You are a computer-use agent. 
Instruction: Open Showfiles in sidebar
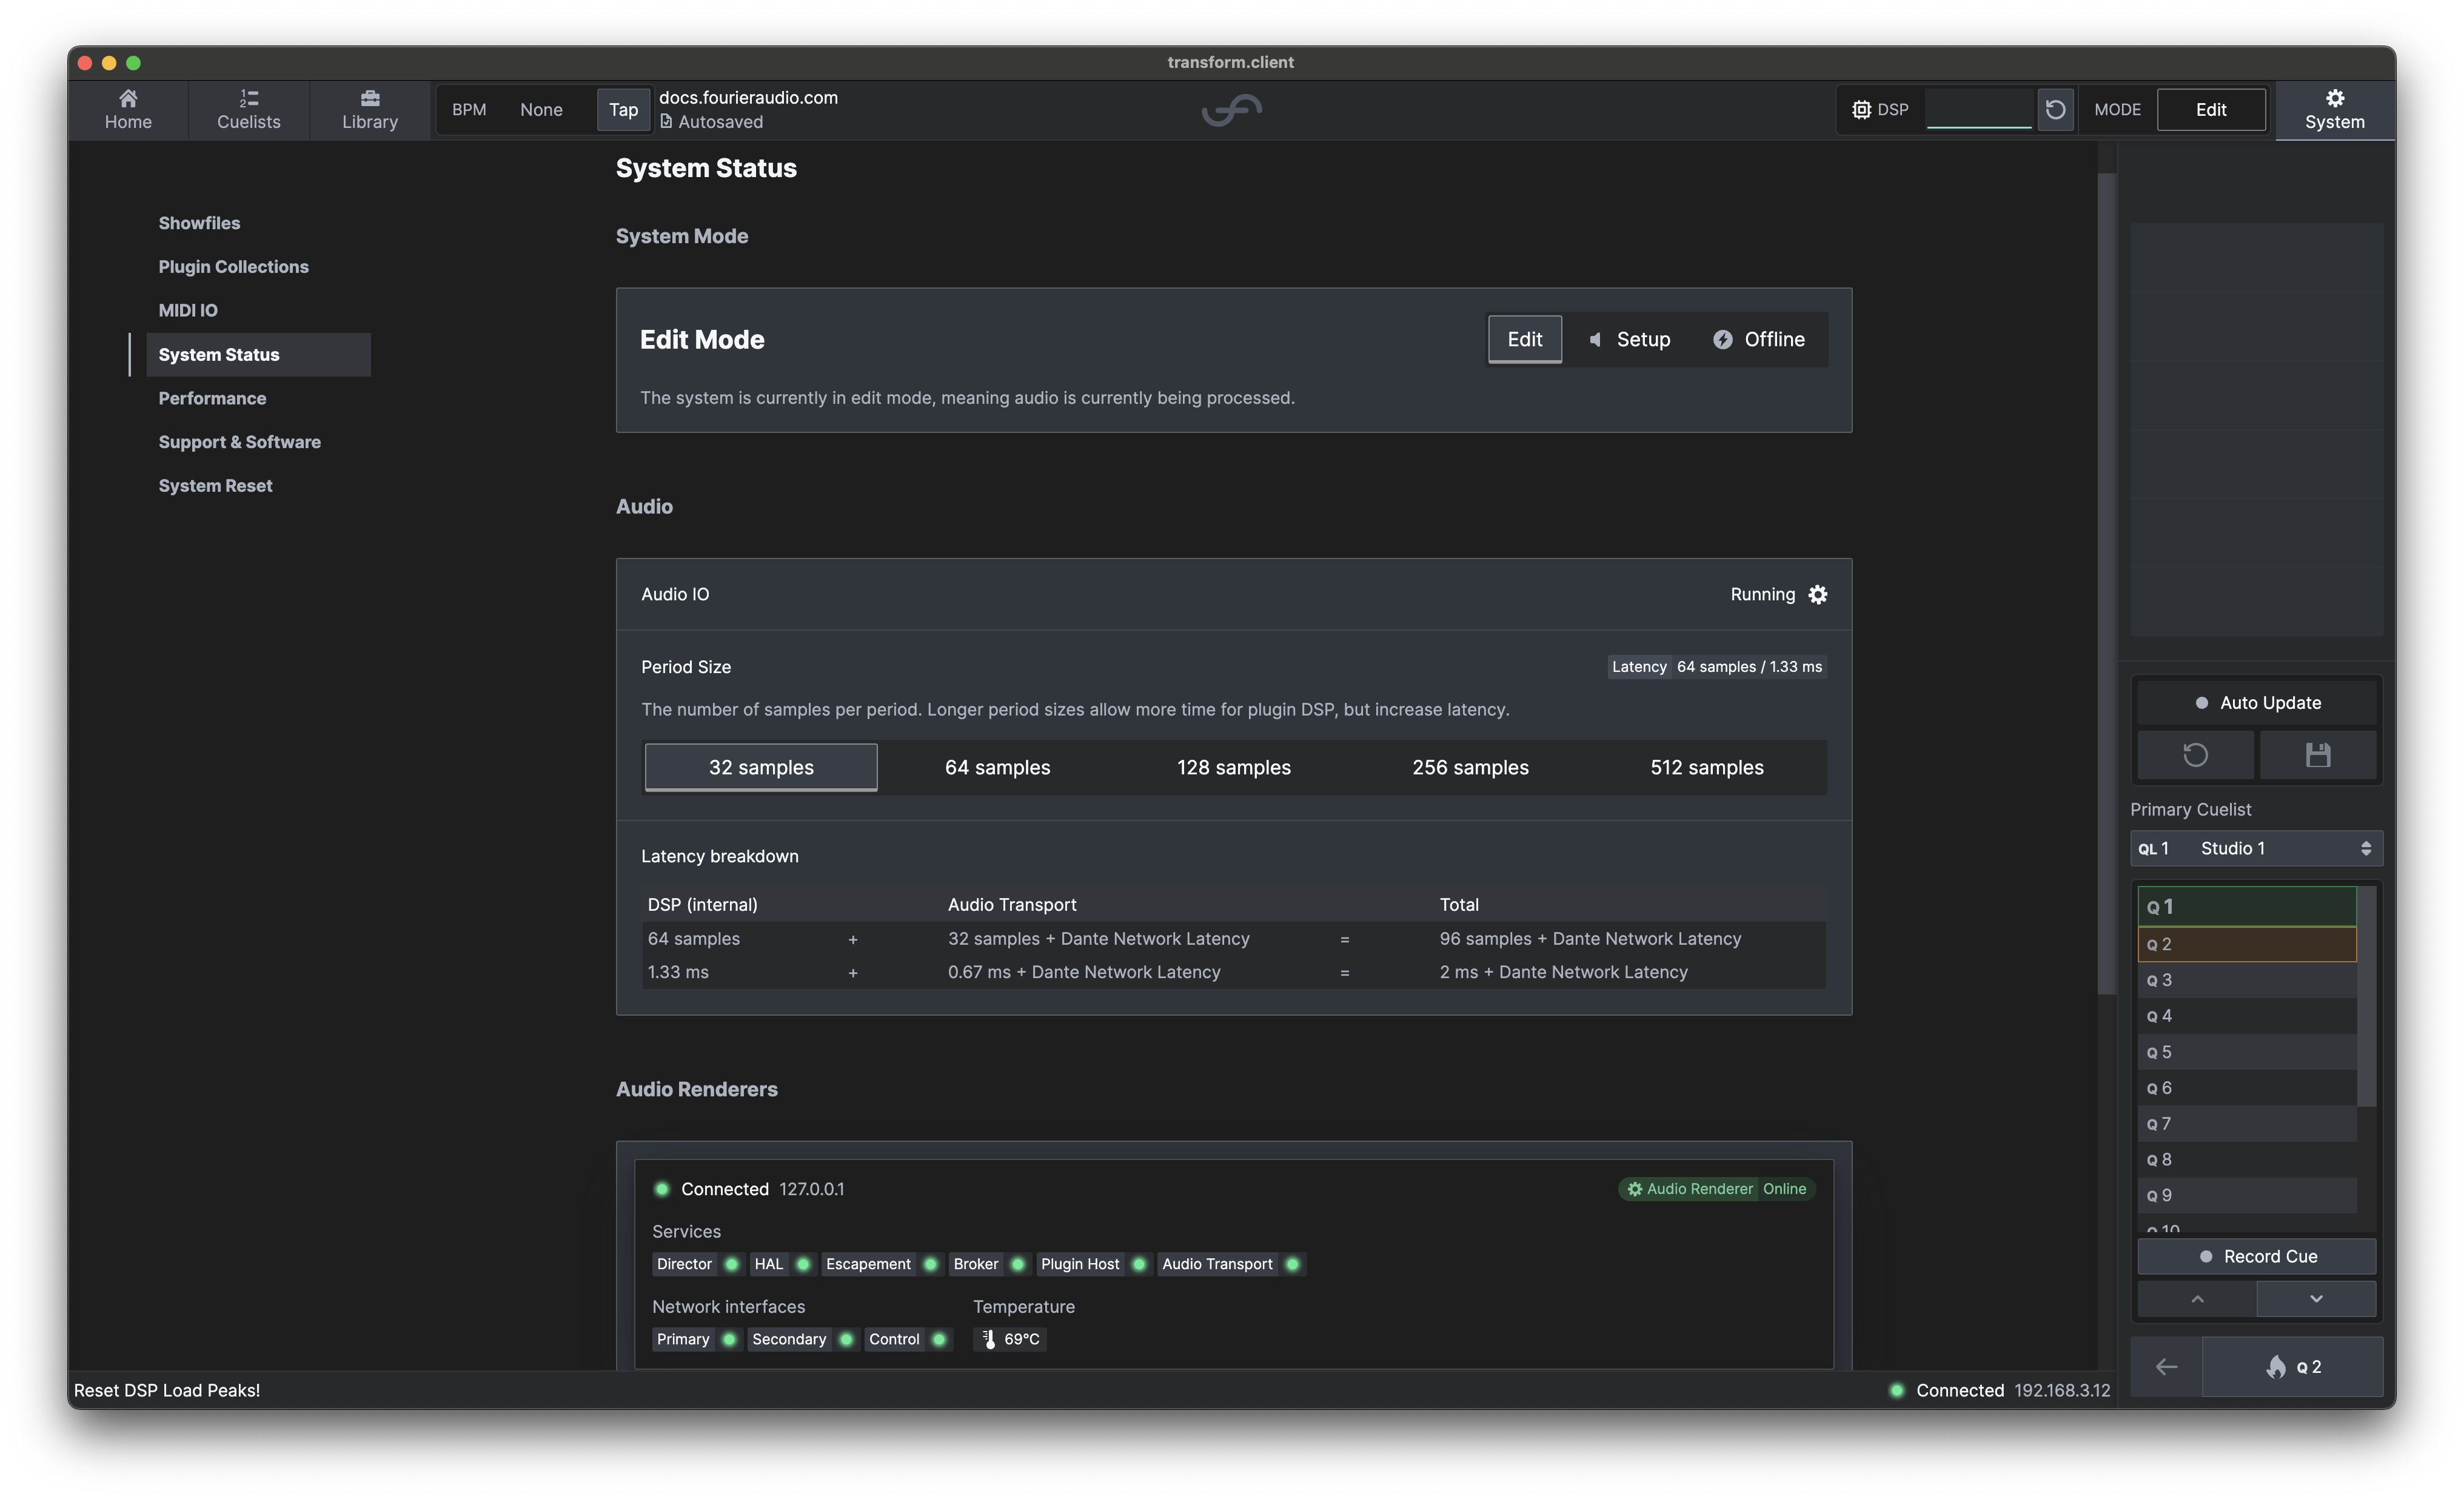pos(199,223)
